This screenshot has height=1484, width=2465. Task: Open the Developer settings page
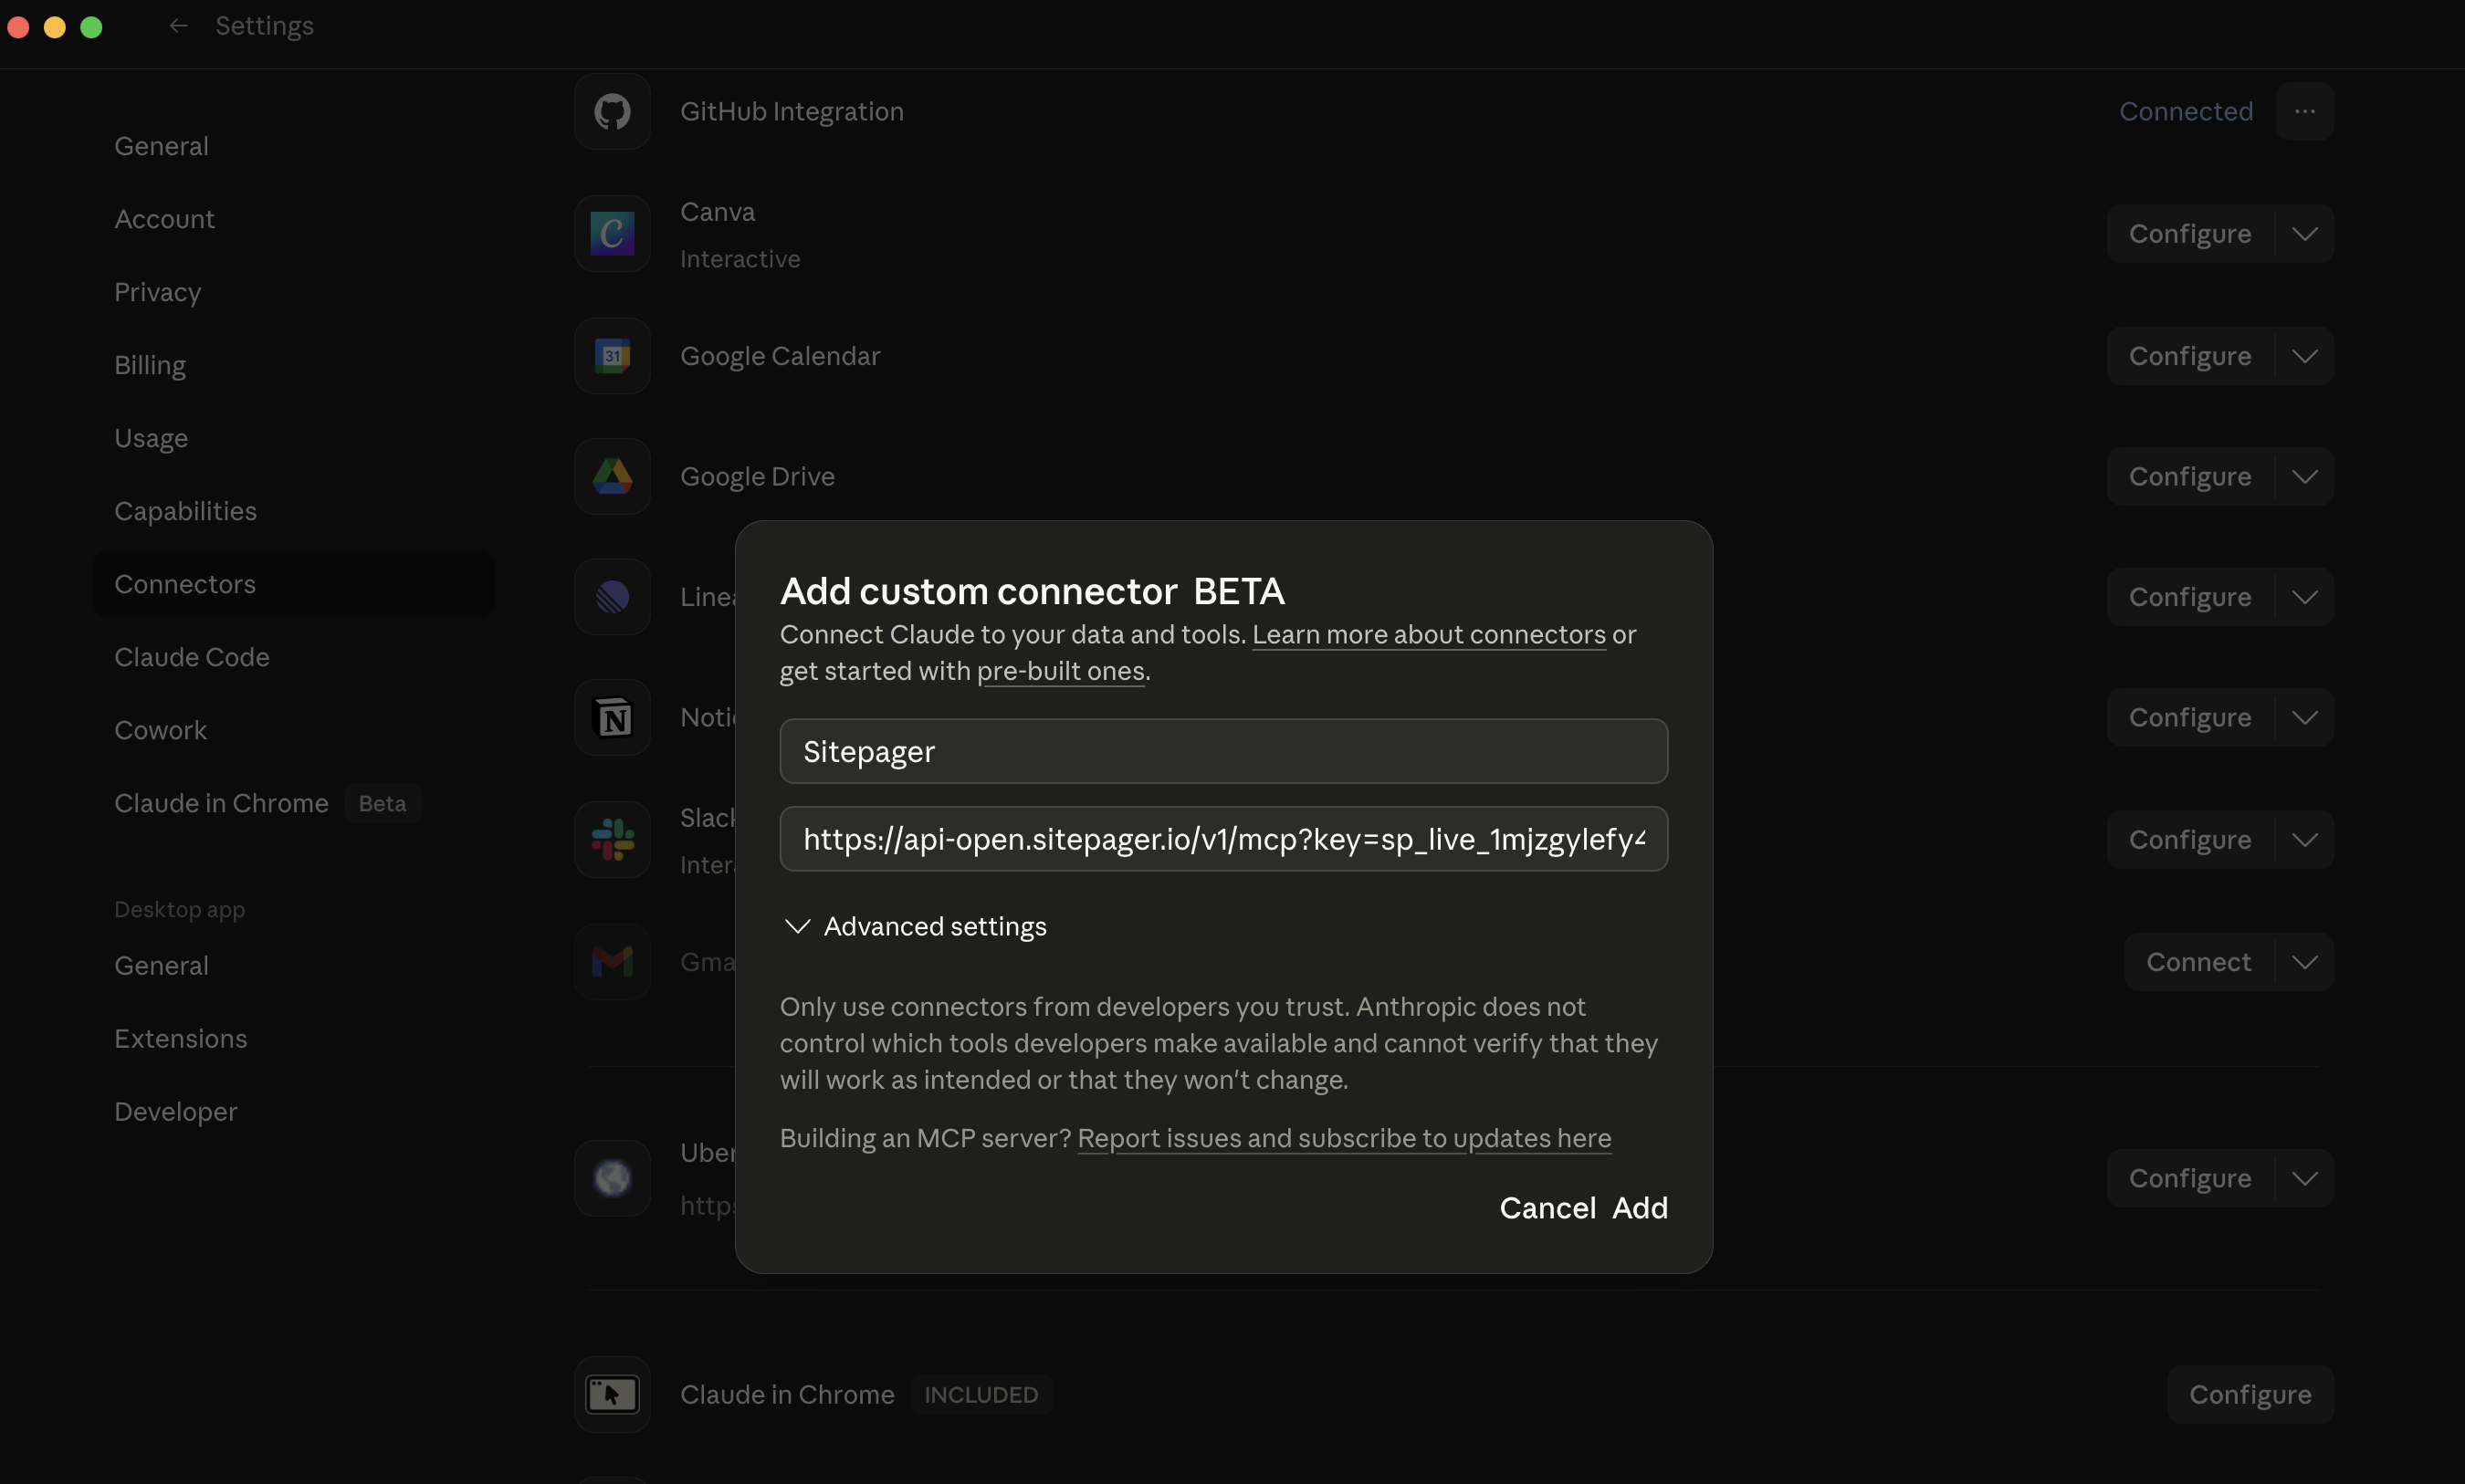pyautogui.click(x=291, y=1112)
